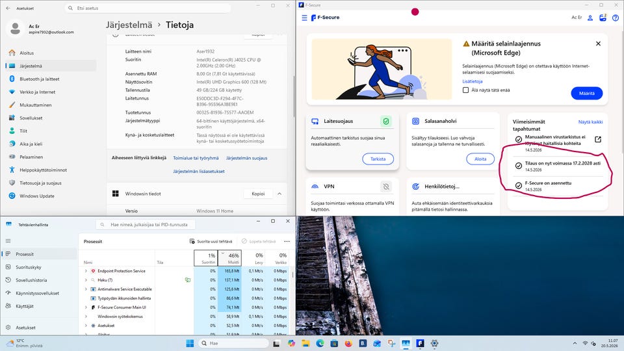Collapse the Windowsin tiedot section chevron

[279, 194]
